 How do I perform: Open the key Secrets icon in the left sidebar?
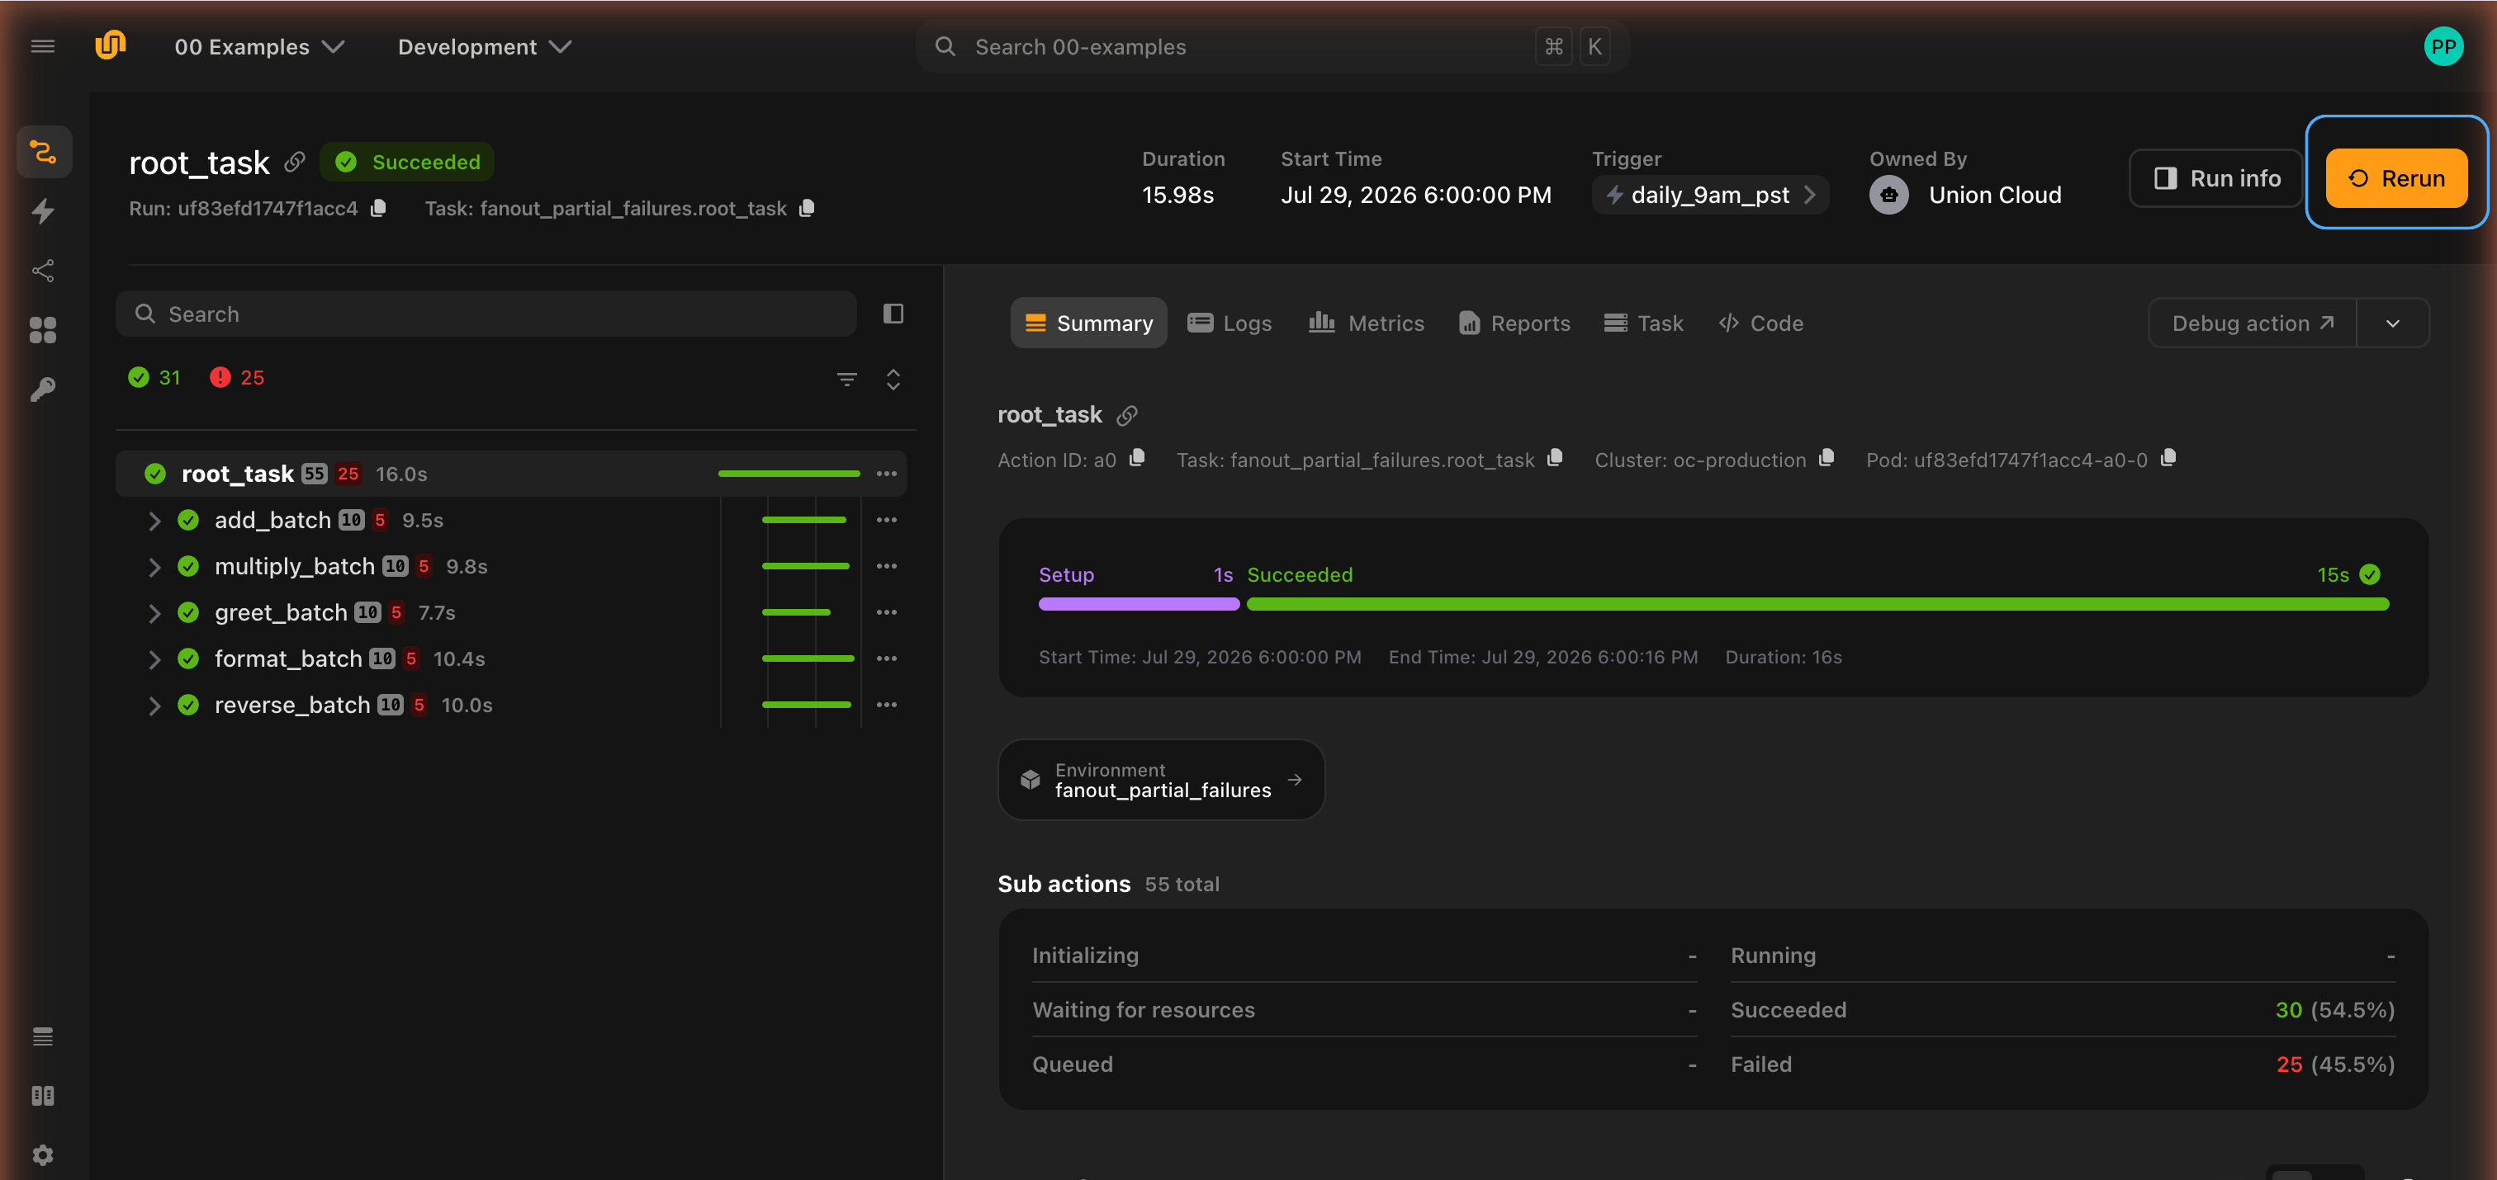click(x=43, y=389)
